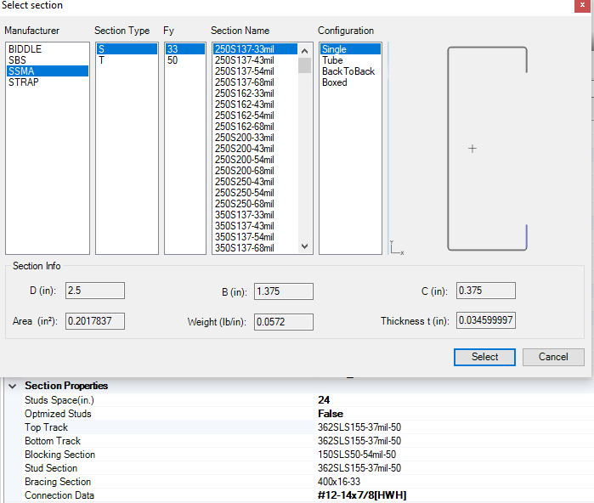
Task: Select Tube configuration
Action: click(x=332, y=60)
